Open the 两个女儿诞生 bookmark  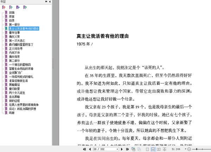(x=17, y=93)
